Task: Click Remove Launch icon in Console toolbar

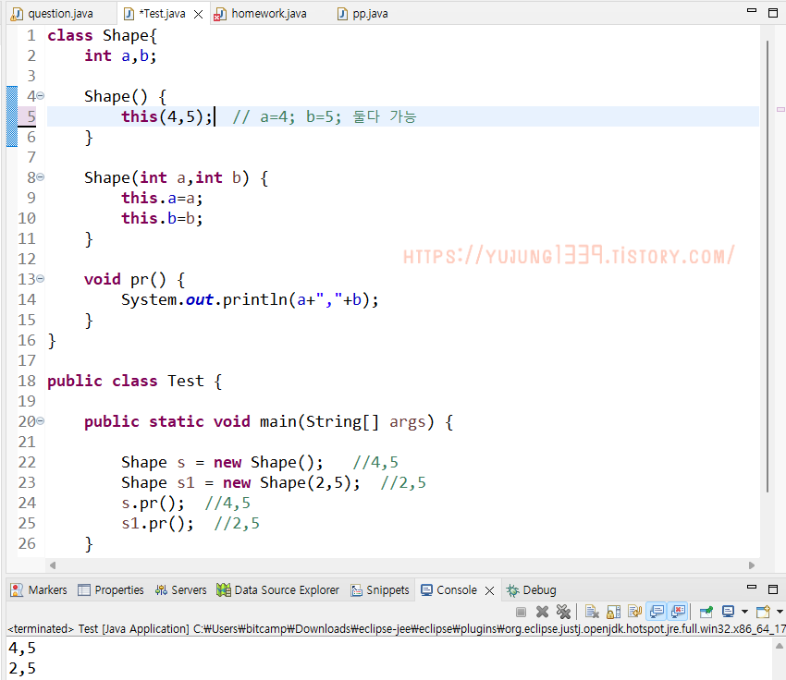Action: click(542, 612)
